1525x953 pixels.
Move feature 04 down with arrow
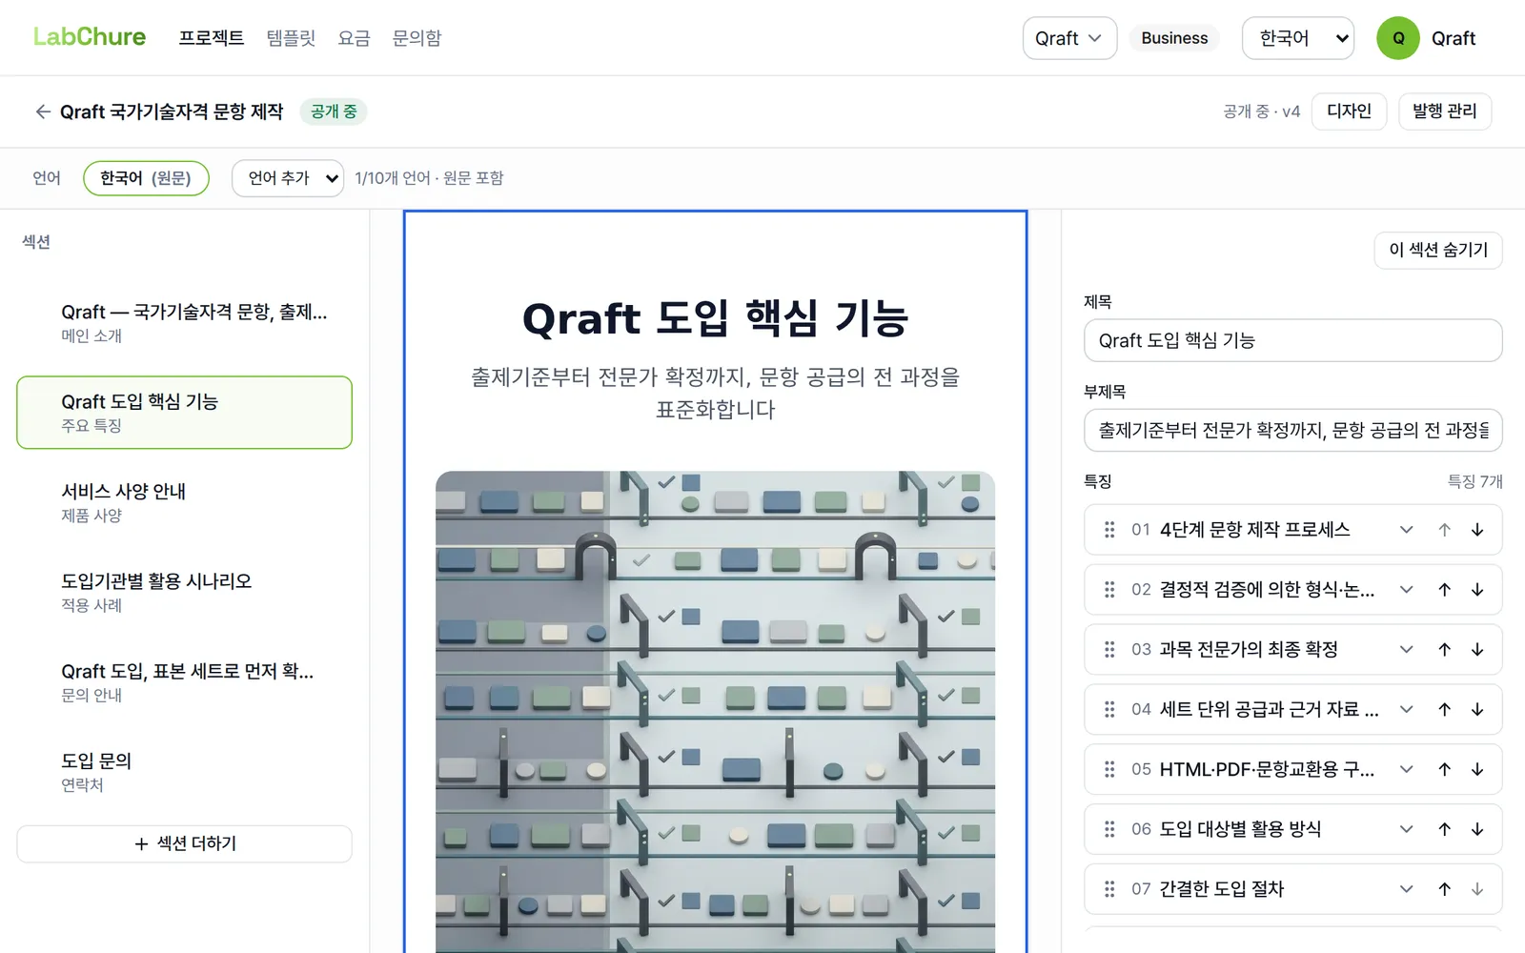(1477, 710)
